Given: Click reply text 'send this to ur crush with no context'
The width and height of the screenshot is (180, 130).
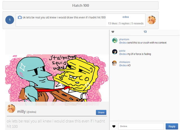Looking at the screenshot, I should click(147, 43).
